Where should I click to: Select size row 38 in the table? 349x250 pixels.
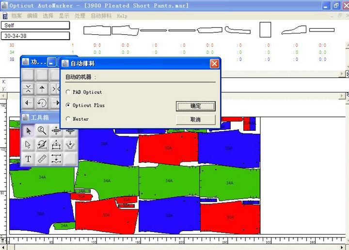(x=12, y=60)
